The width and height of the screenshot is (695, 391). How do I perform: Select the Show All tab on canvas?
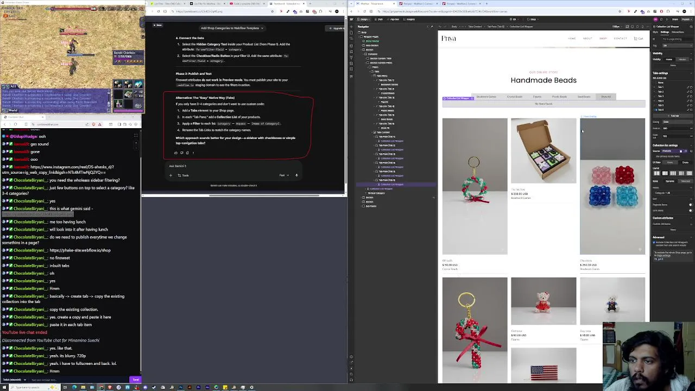coord(605,97)
